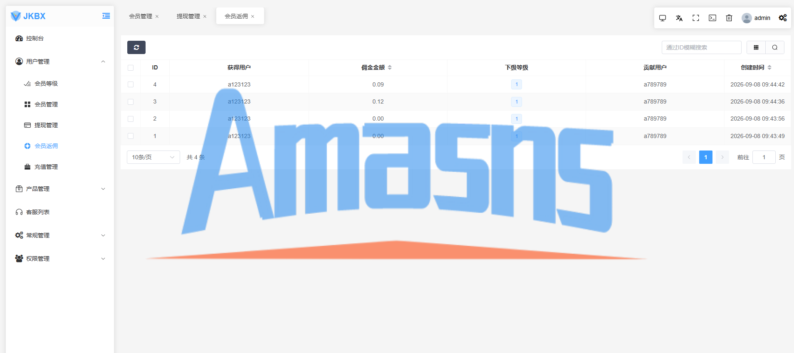The height and width of the screenshot is (353, 794).
Task: Open layout settings gears icon
Action: point(783,18)
